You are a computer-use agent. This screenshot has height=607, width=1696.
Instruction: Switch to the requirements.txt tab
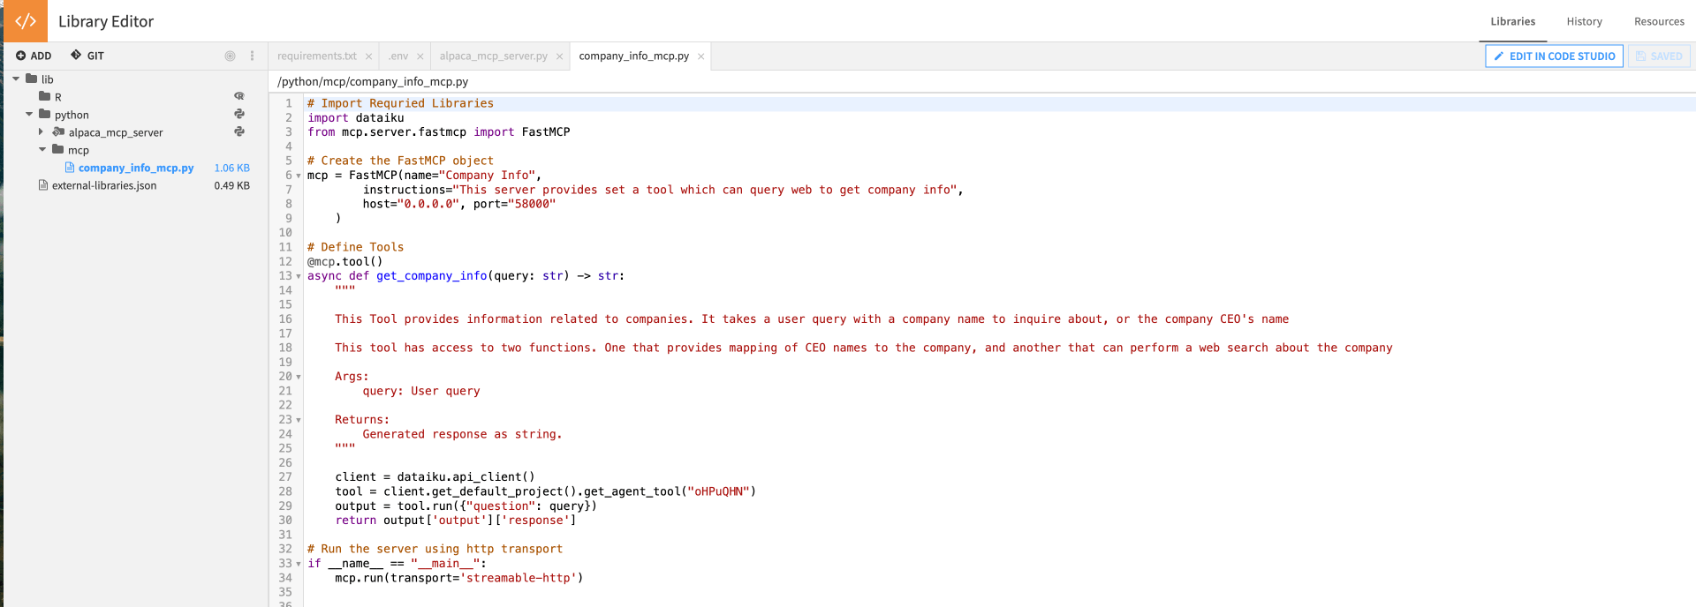[317, 56]
